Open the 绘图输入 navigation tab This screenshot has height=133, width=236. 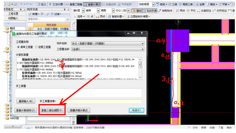[x=13, y=18]
